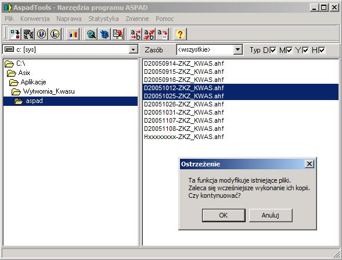
Task: Select the Wytwornia_Kwasu folder
Action: tap(43, 91)
